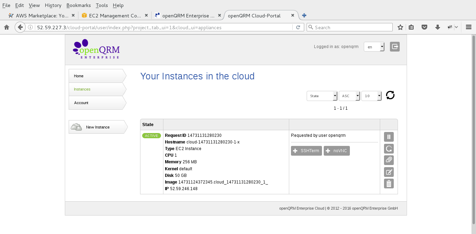The height and width of the screenshot is (234, 476).
Task: Click the paperclip icon for the instance
Action: click(389, 160)
